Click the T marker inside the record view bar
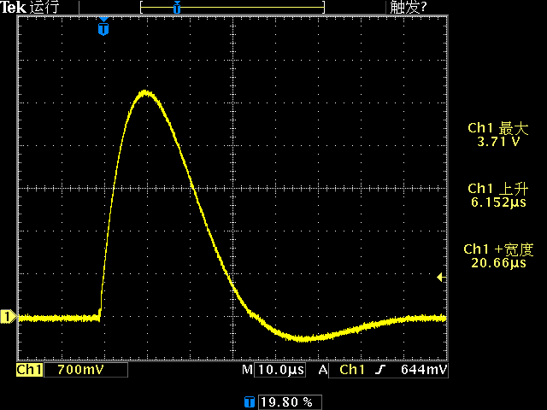The width and height of the screenshot is (547, 410). coord(177,8)
